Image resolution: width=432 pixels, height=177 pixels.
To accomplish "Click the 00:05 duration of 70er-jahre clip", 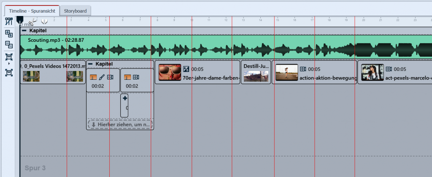I will pos(197,69).
